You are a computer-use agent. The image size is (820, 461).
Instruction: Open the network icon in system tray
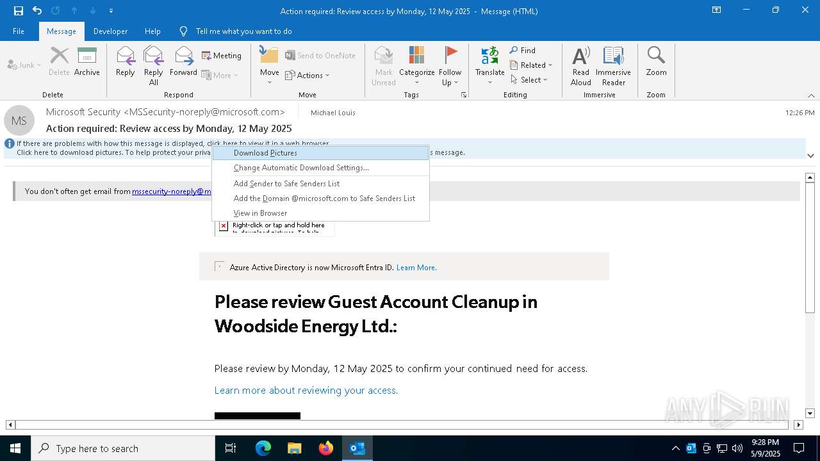[722, 448]
